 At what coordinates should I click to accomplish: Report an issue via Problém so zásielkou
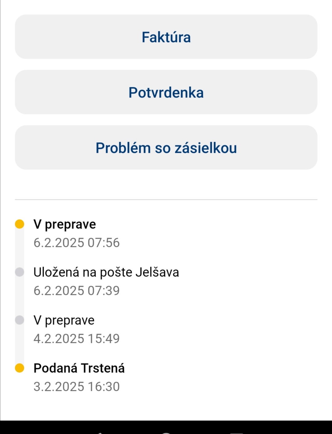coord(166,148)
